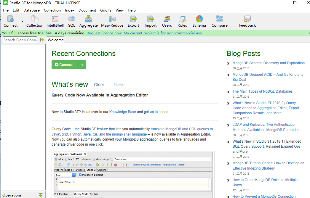Click the non-commercial use project link
Image resolution: width=310 pixels, height=198 pixels.
click(163, 33)
